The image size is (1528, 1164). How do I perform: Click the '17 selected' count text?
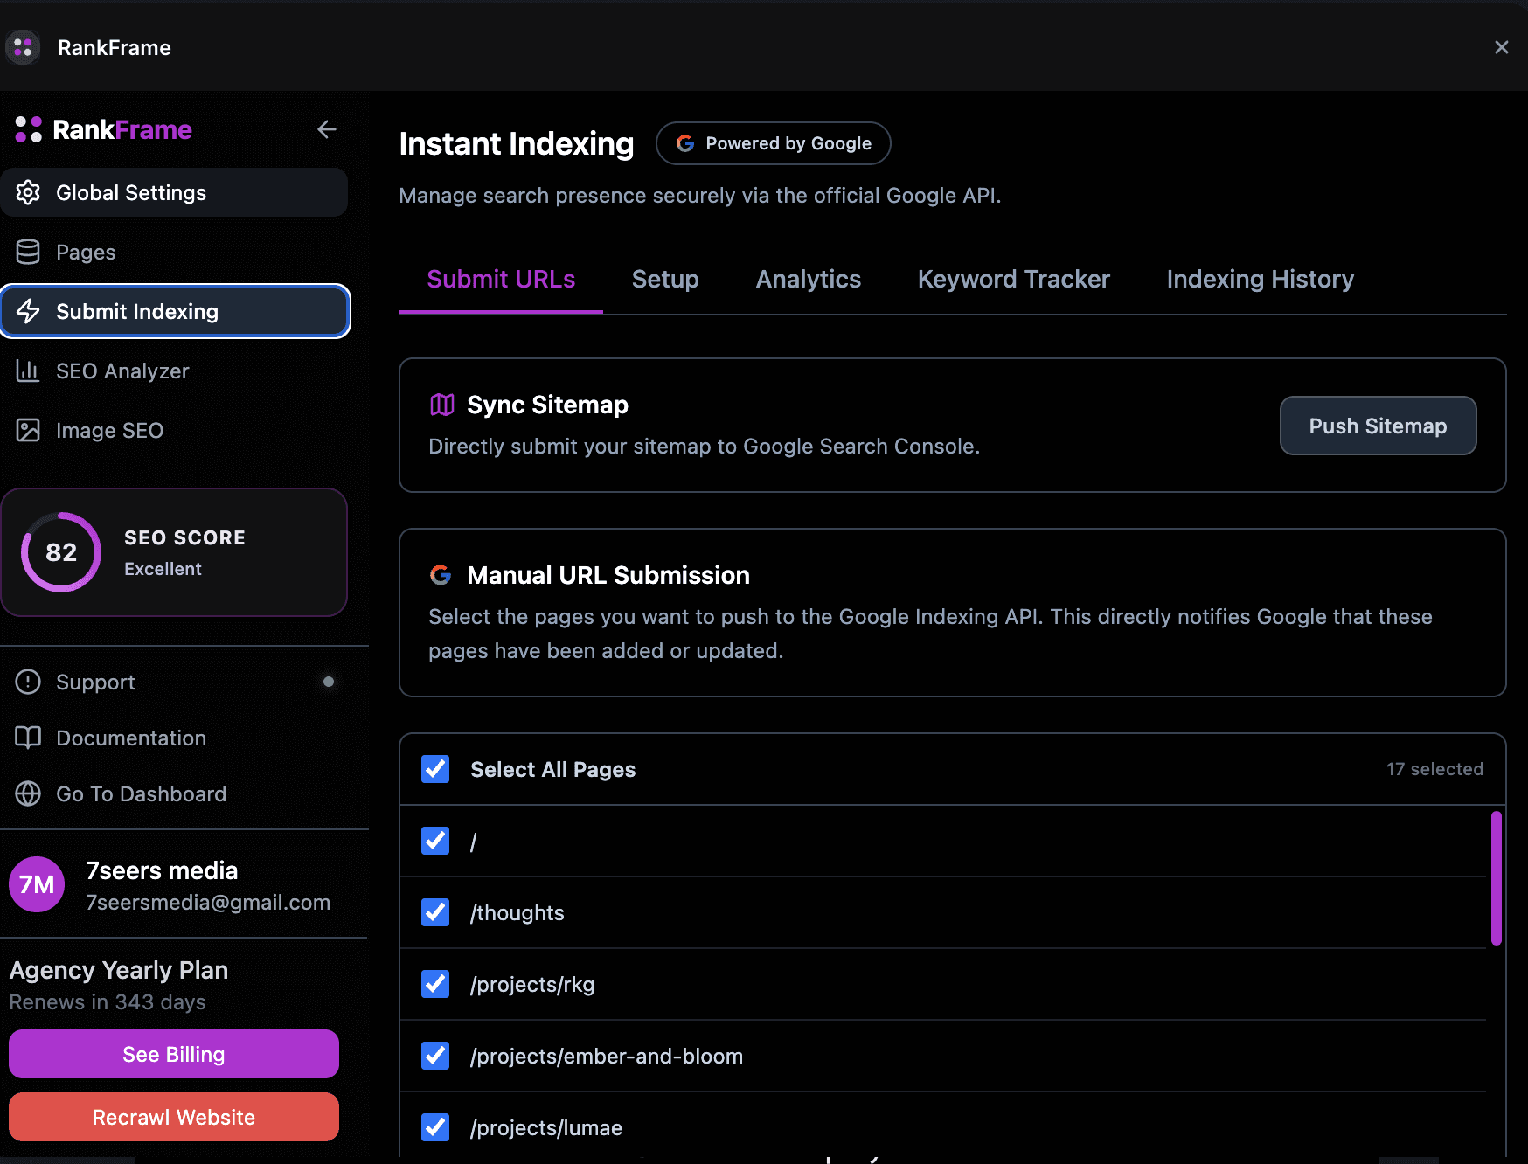point(1435,769)
